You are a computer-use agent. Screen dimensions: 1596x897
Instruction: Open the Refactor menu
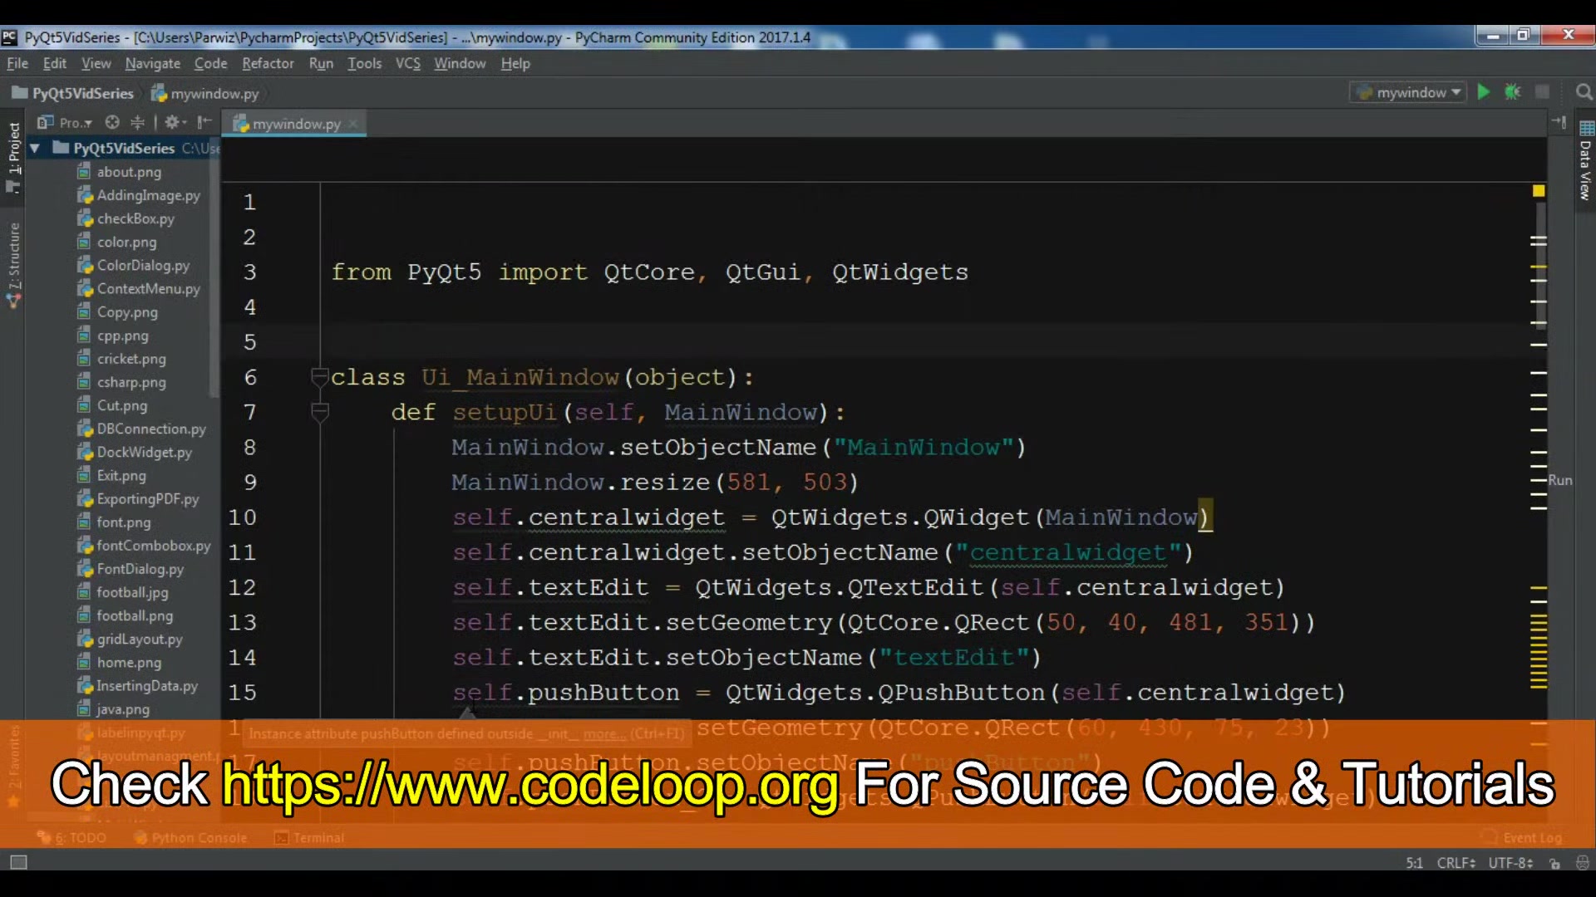tap(268, 63)
